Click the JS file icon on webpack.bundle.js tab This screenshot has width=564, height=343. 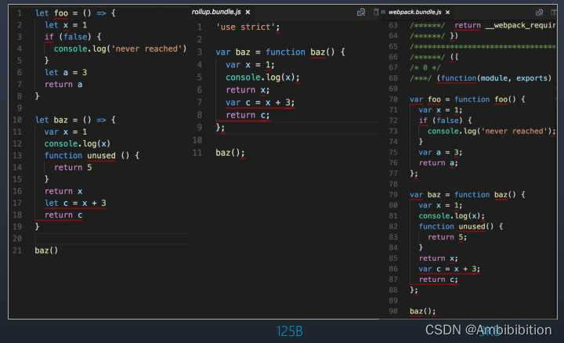point(383,13)
